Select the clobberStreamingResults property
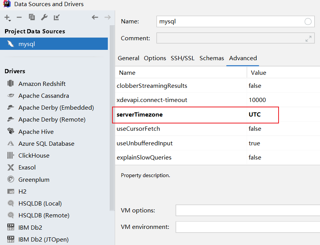The width and height of the screenshot is (320, 245). coord(152,86)
